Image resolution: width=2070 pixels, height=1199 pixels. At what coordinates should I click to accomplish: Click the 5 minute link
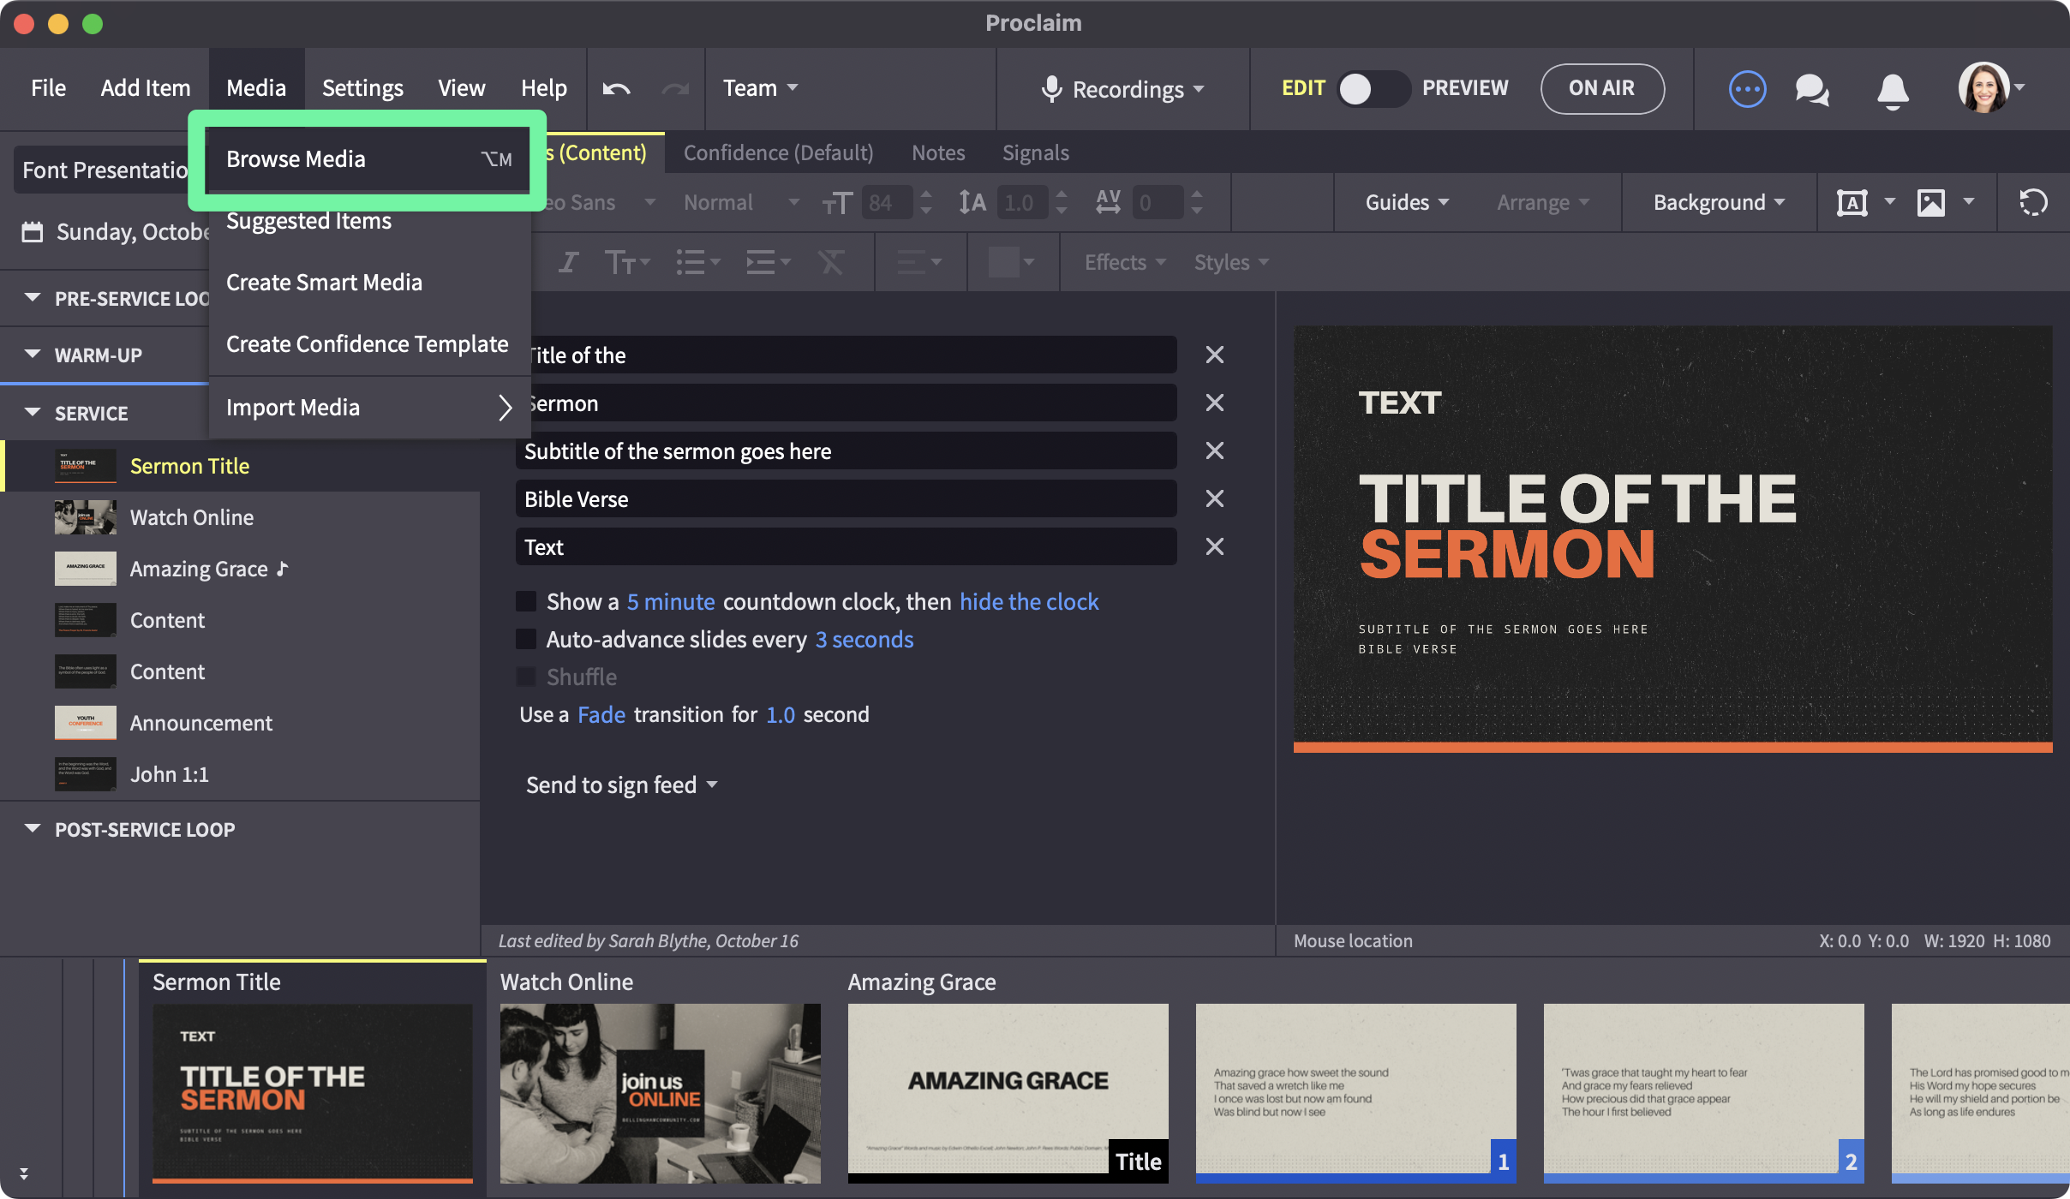click(670, 601)
